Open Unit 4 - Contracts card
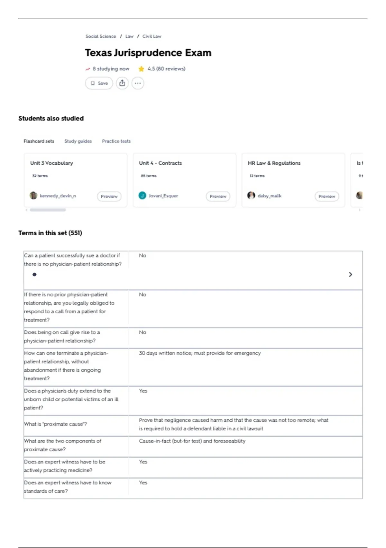 coord(184,180)
